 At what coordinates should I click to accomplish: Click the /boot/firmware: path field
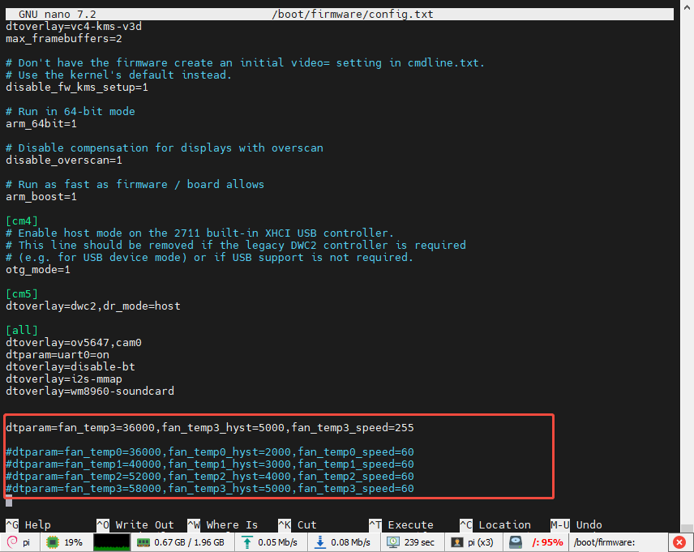[616, 542]
